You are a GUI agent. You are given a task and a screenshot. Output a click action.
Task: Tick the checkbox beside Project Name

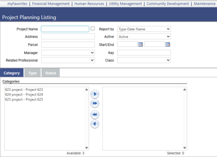coord(93,29)
